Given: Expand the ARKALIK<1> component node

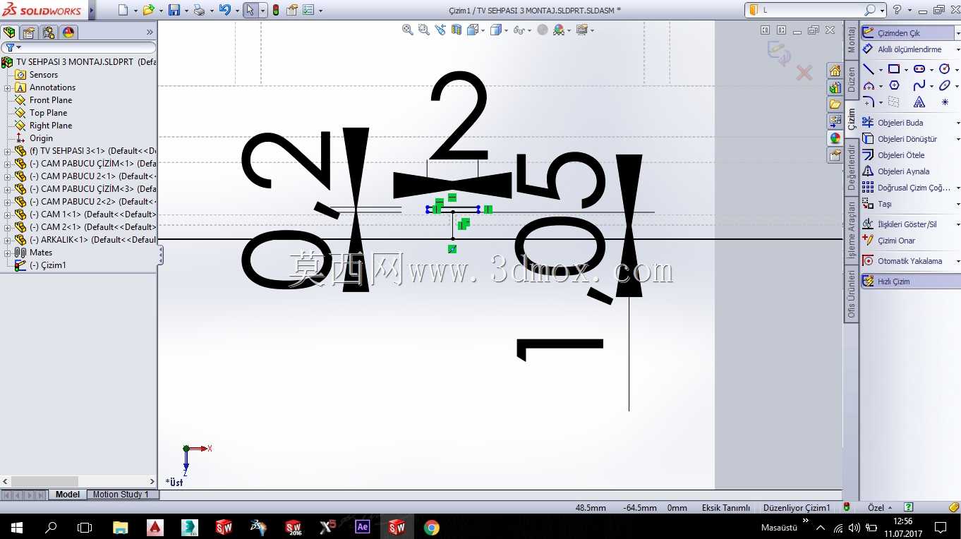Looking at the screenshot, I should [x=7, y=240].
